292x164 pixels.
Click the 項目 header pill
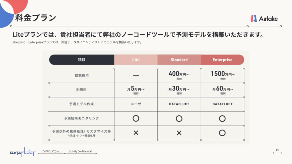click(82, 60)
